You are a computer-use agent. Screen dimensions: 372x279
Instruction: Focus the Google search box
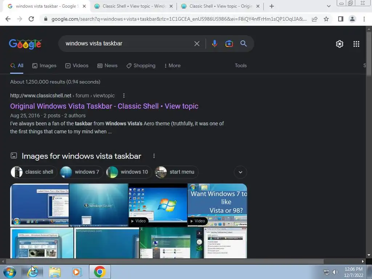coord(128,44)
